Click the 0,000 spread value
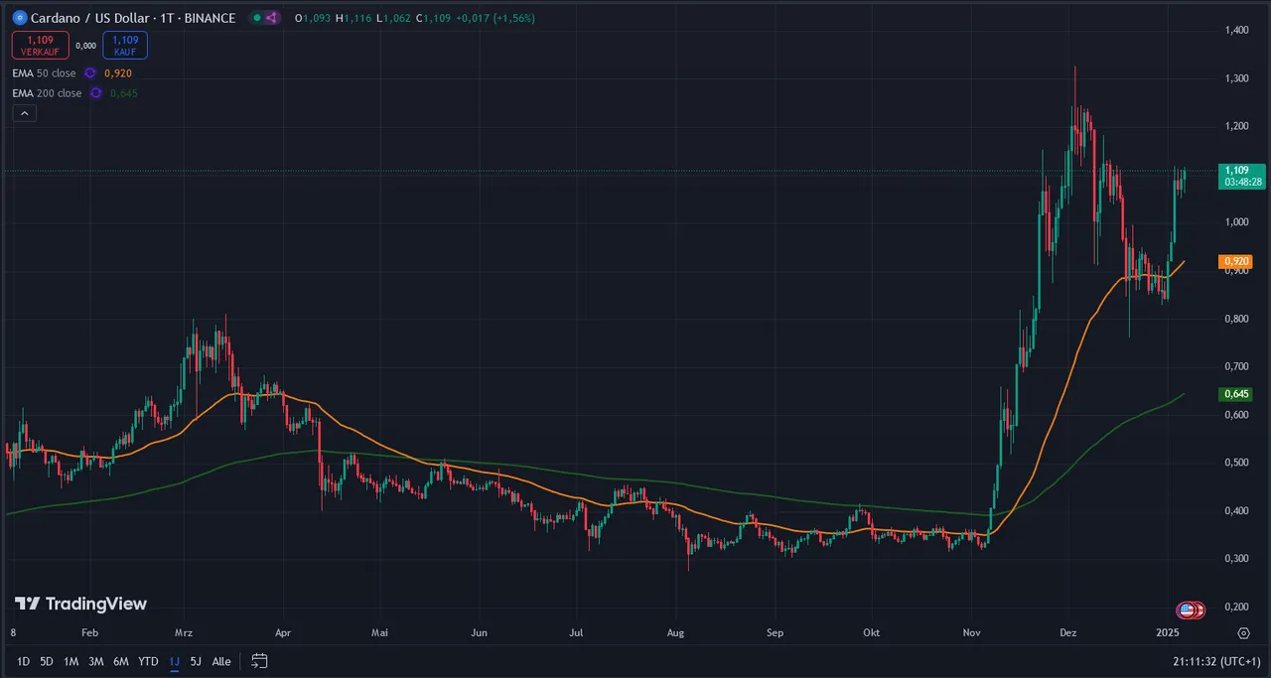This screenshot has width=1271, height=678. (x=85, y=45)
